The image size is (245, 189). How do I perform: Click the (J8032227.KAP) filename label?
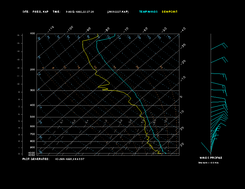click(x=118, y=12)
